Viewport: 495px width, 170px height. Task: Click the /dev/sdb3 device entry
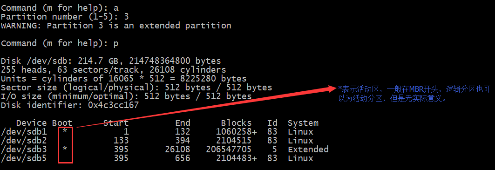(24, 150)
